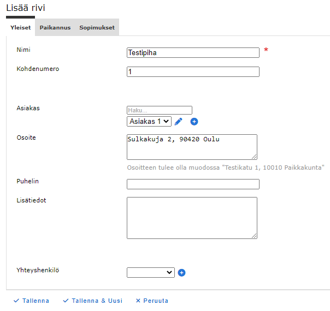Cancel with the Peruuta button
The image size is (330, 311).
[x=152, y=301]
